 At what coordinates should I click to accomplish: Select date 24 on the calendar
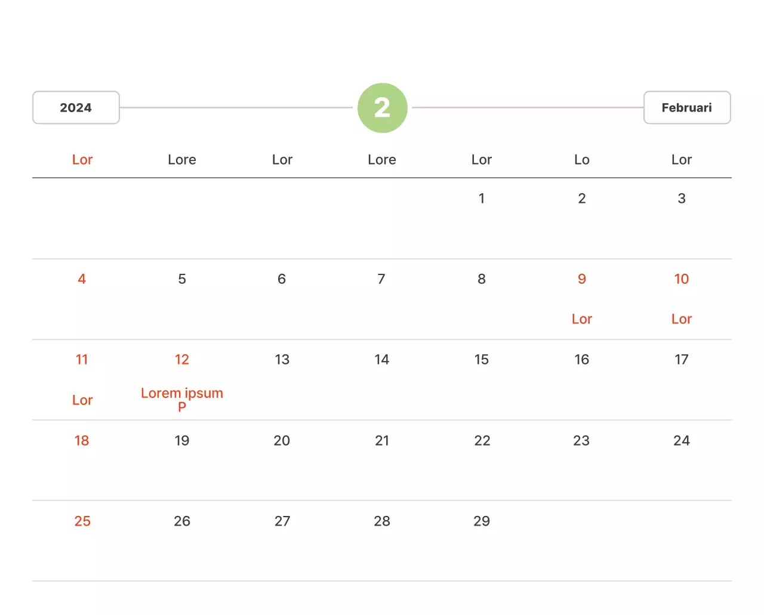click(x=681, y=441)
